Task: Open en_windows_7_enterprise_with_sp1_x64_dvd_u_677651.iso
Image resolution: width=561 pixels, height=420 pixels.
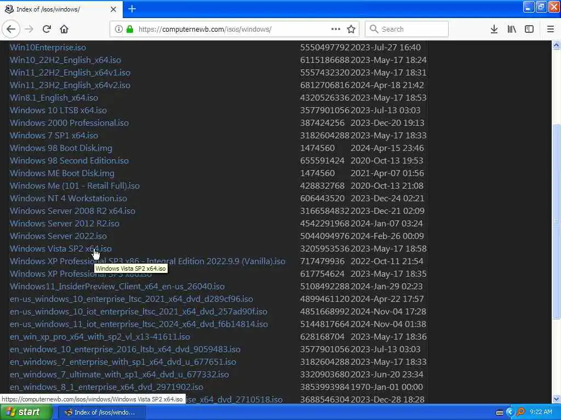Action: [123, 362]
